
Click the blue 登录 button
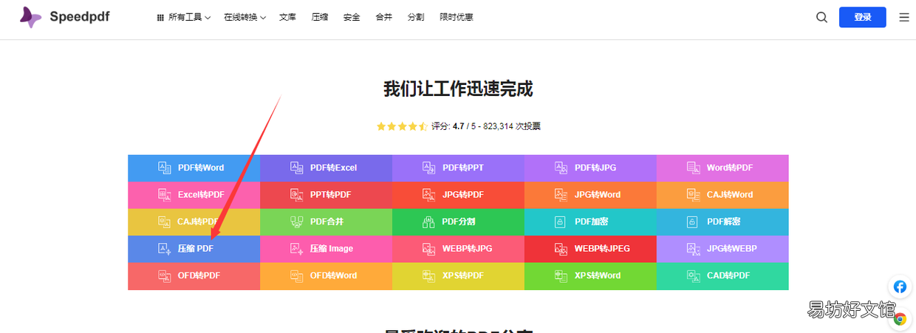(x=863, y=17)
